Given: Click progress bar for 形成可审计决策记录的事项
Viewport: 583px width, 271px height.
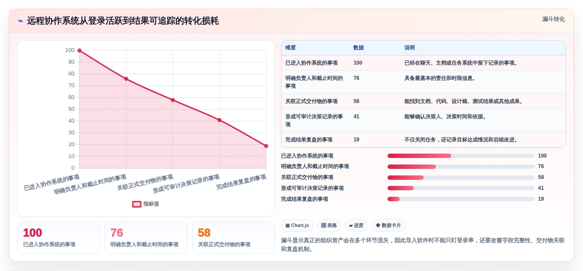Looking at the screenshot, I should click(x=461, y=188).
